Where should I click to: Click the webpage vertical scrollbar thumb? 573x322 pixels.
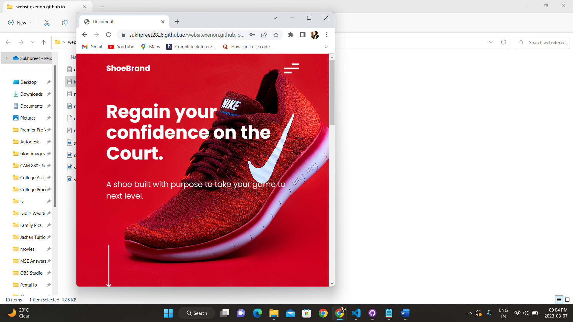[x=332, y=92]
